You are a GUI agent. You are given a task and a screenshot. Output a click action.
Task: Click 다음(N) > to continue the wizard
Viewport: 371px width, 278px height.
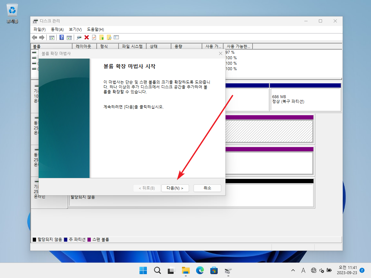pyautogui.click(x=175, y=188)
